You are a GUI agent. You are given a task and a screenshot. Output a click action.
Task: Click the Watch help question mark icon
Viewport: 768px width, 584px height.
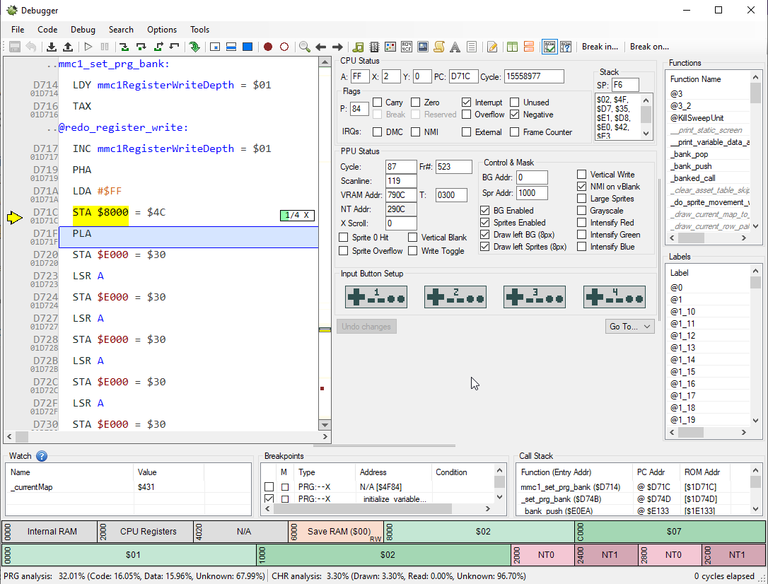click(x=42, y=456)
